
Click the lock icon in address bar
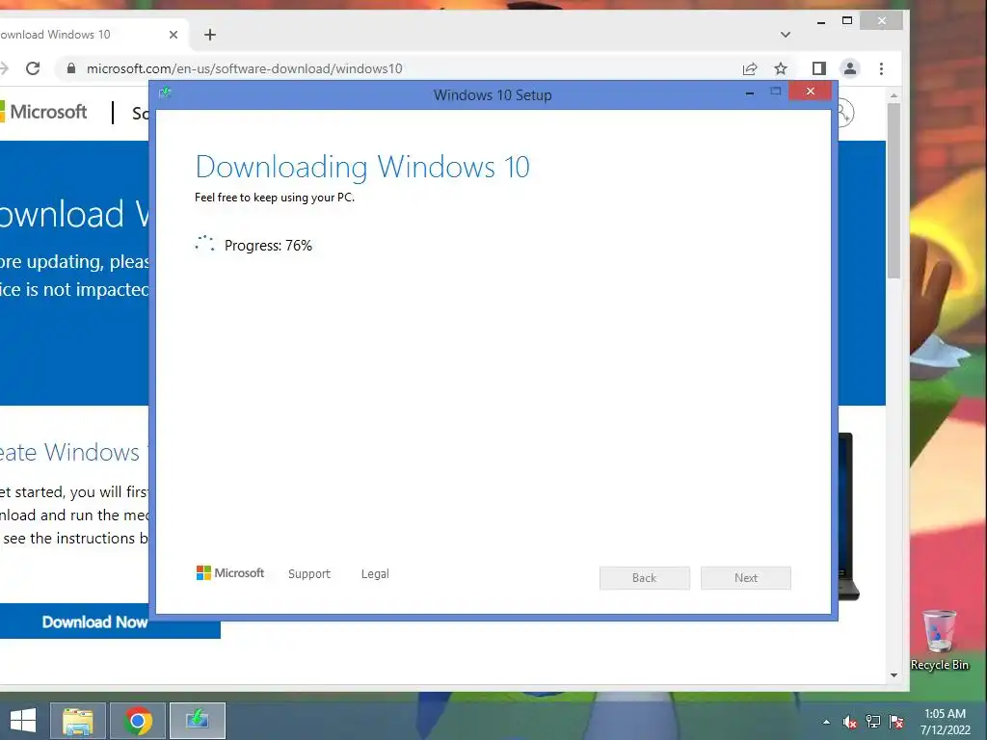click(x=71, y=68)
